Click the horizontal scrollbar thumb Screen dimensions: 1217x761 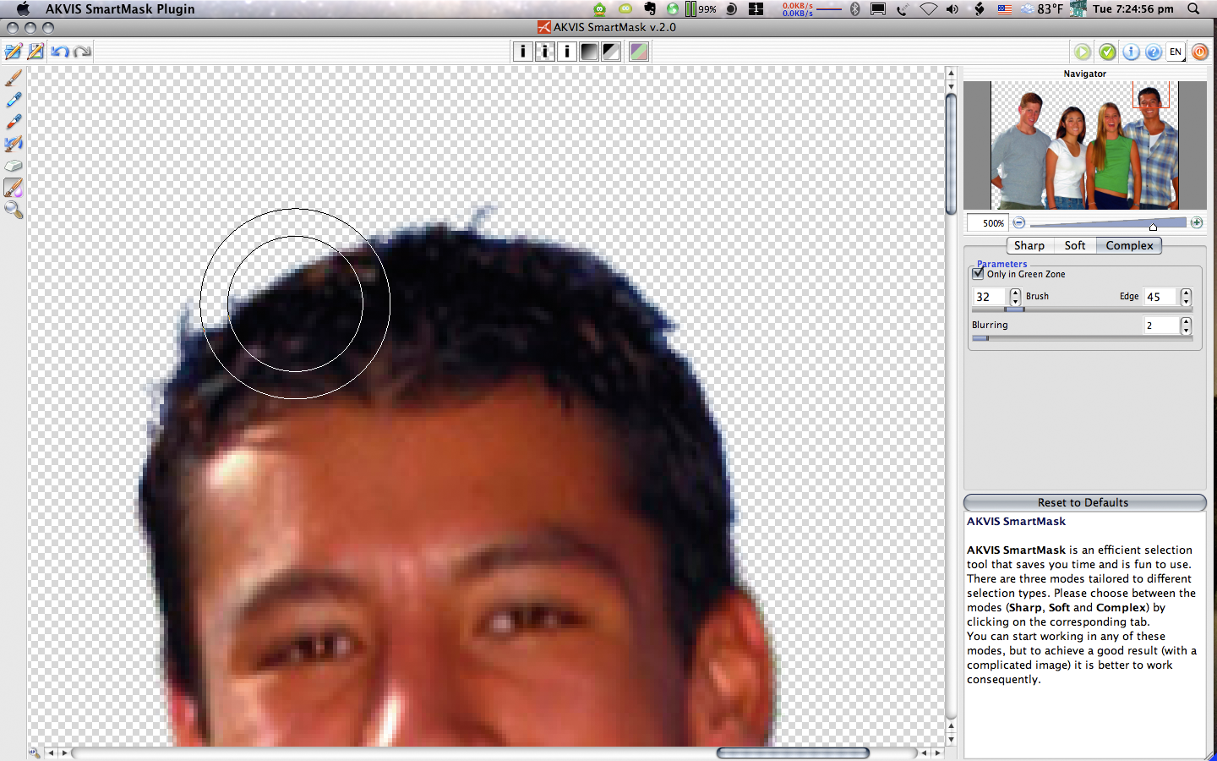click(x=793, y=753)
